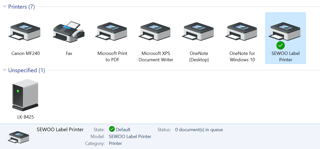Click the green default checkmark on SEWOO printer
Viewport: 320px width, 149px height.
click(x=280, y=46)
